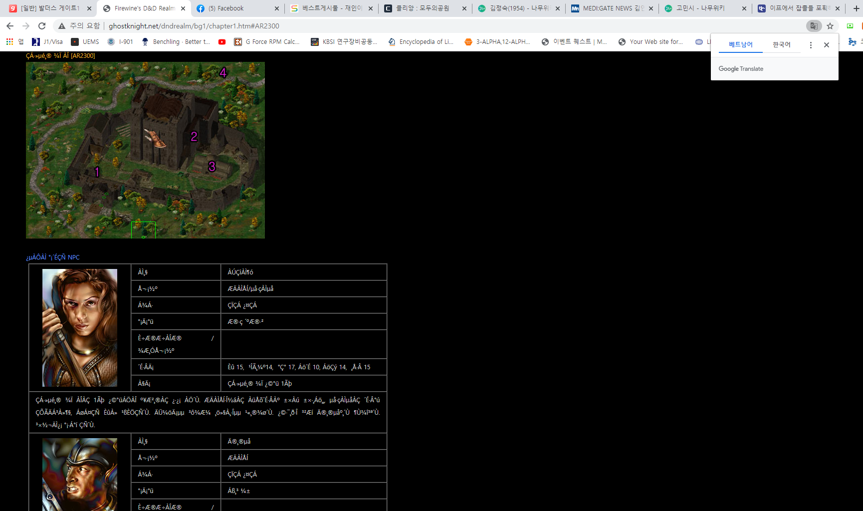Click the female character portrait
Image resolution: width=863 pixels, height=511 pixels.
point(80,328)
